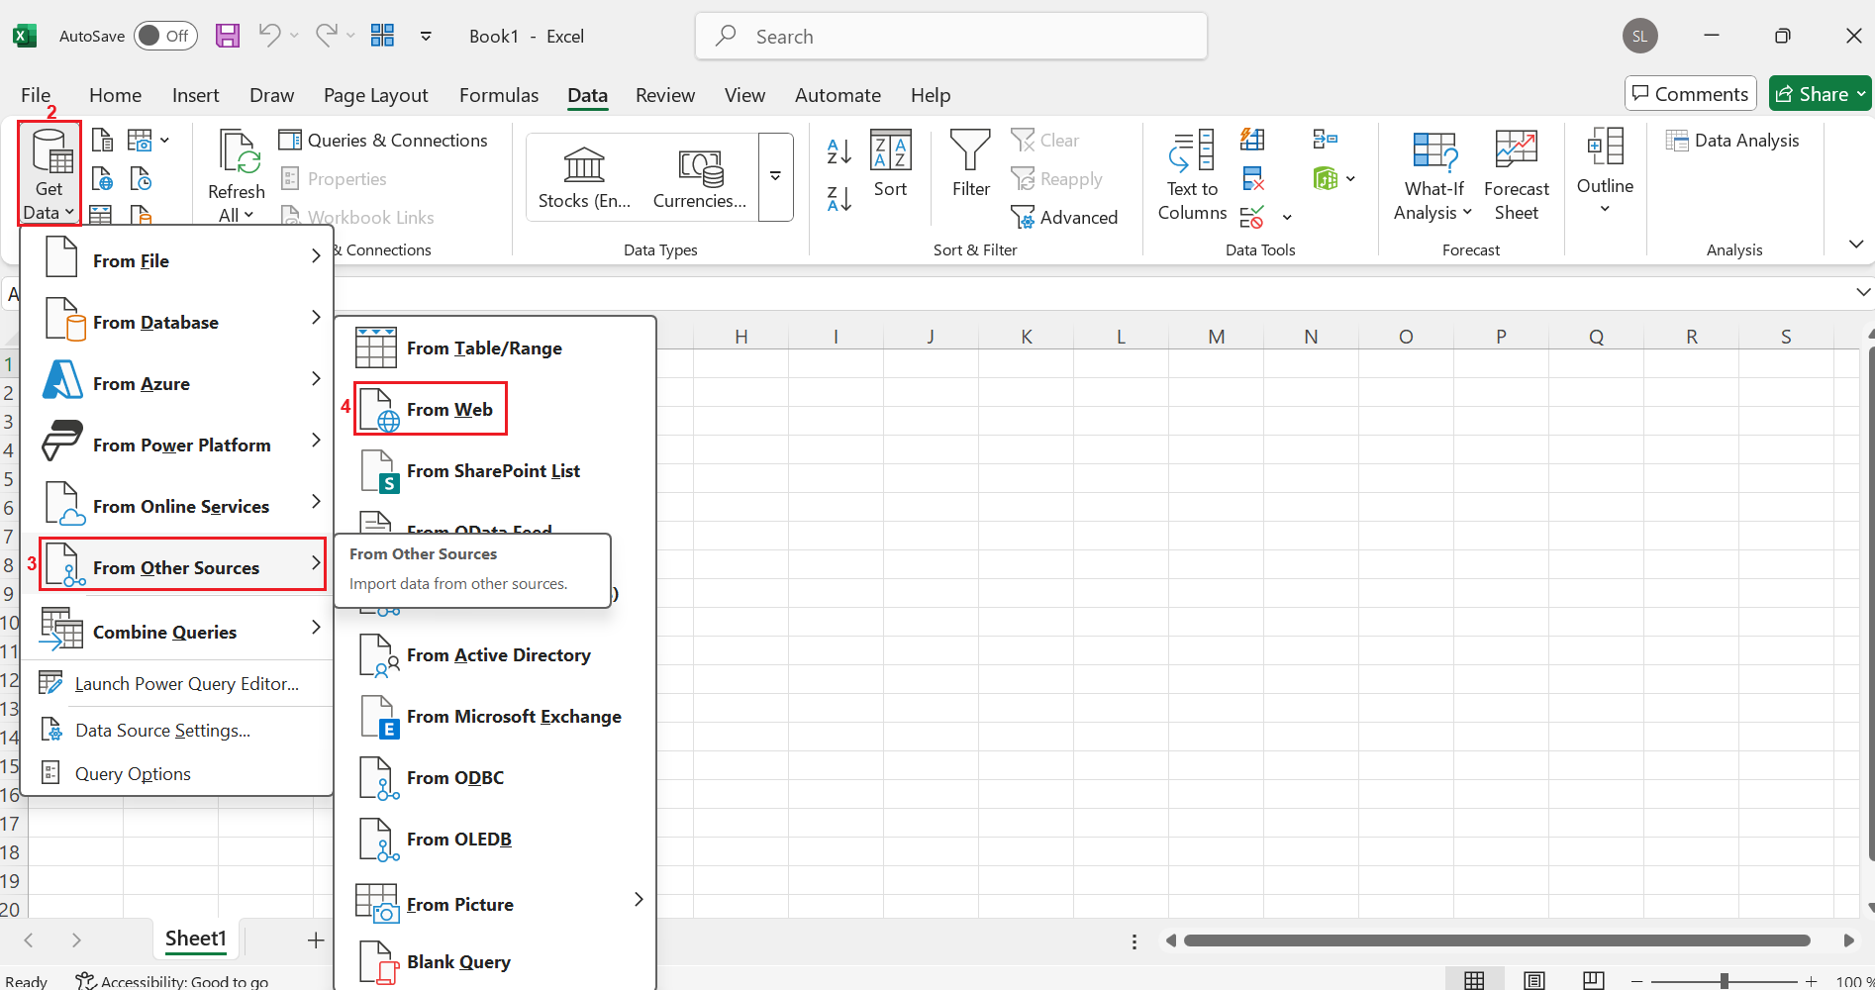
Task: Toggle the AutoSave switch
Action: click(x=165, y=36)
